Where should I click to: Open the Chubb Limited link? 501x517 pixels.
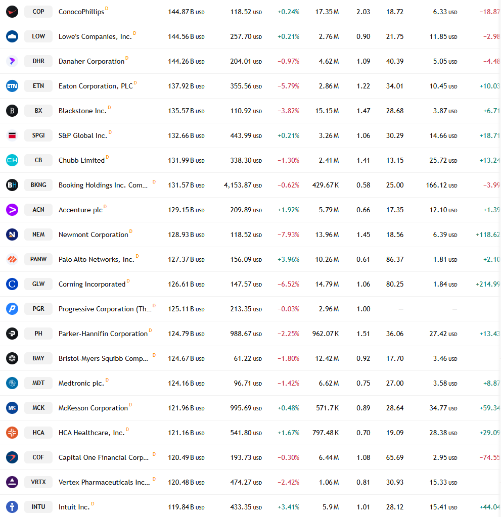click(x=81, y=160)
